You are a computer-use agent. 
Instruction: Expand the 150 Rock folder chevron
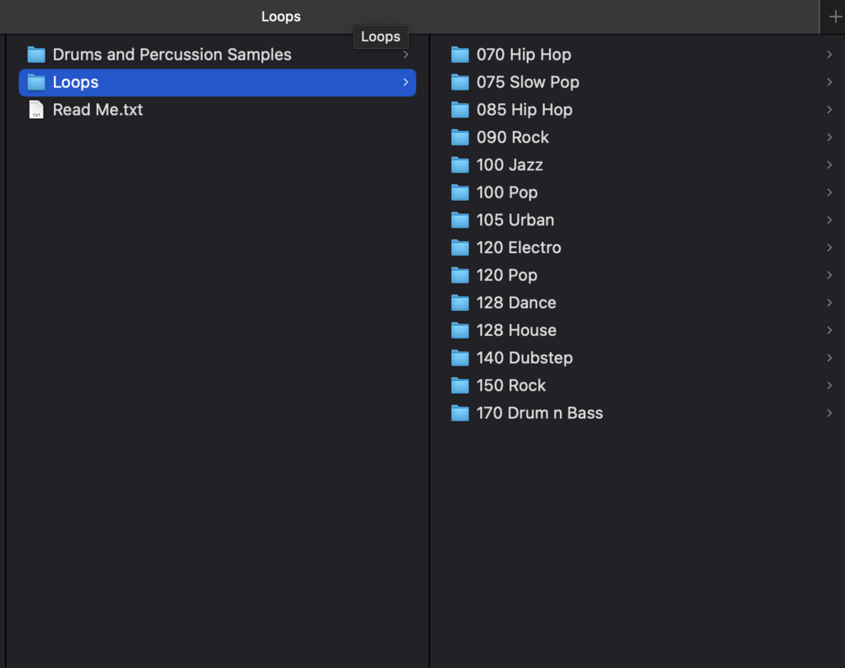(829, 386)
